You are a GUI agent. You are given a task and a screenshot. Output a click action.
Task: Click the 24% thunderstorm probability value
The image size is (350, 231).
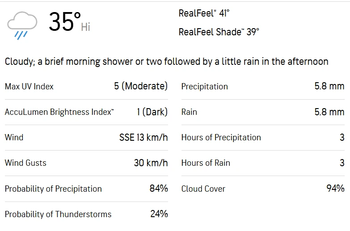(x=159, y=214)
